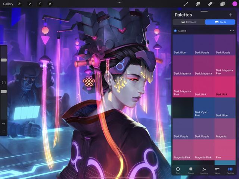Open the Actions wrench menu

point(19,4)
